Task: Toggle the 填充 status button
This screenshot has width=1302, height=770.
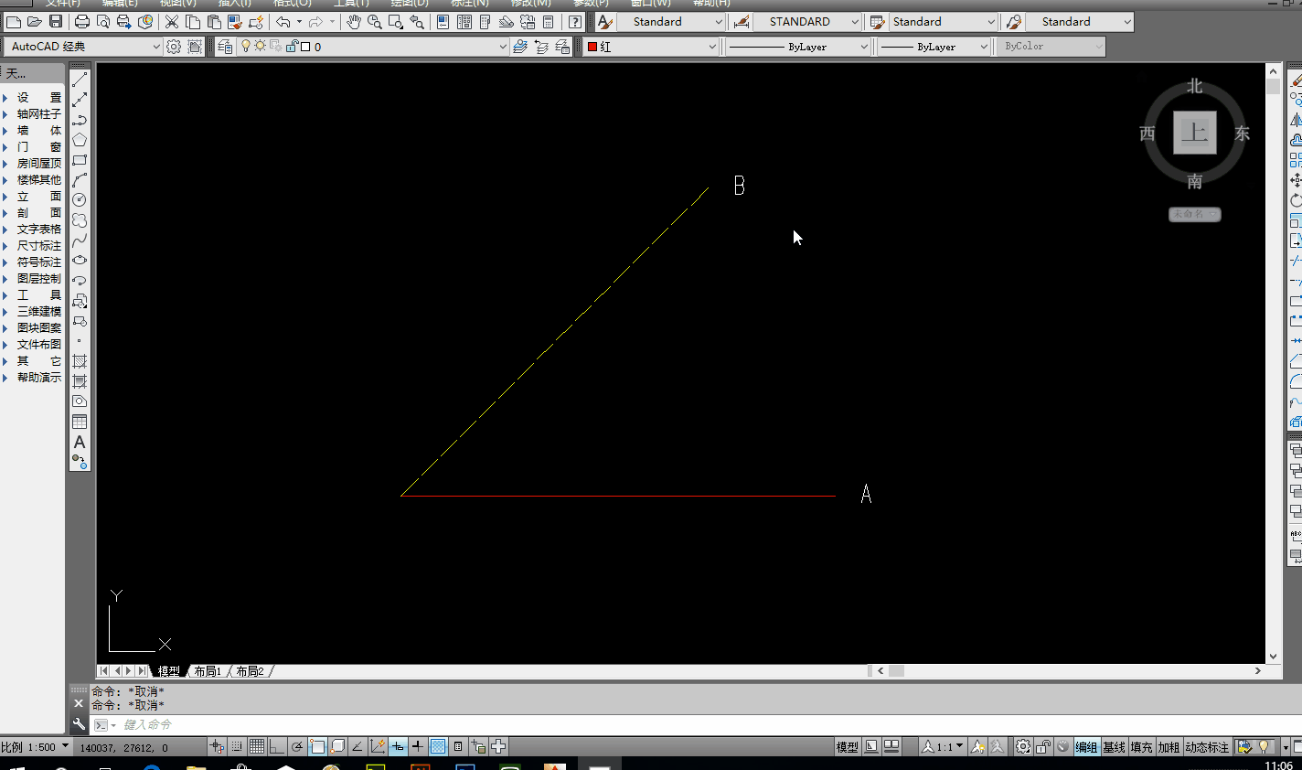Action: pyautogui.click(x=1141, y=747)
